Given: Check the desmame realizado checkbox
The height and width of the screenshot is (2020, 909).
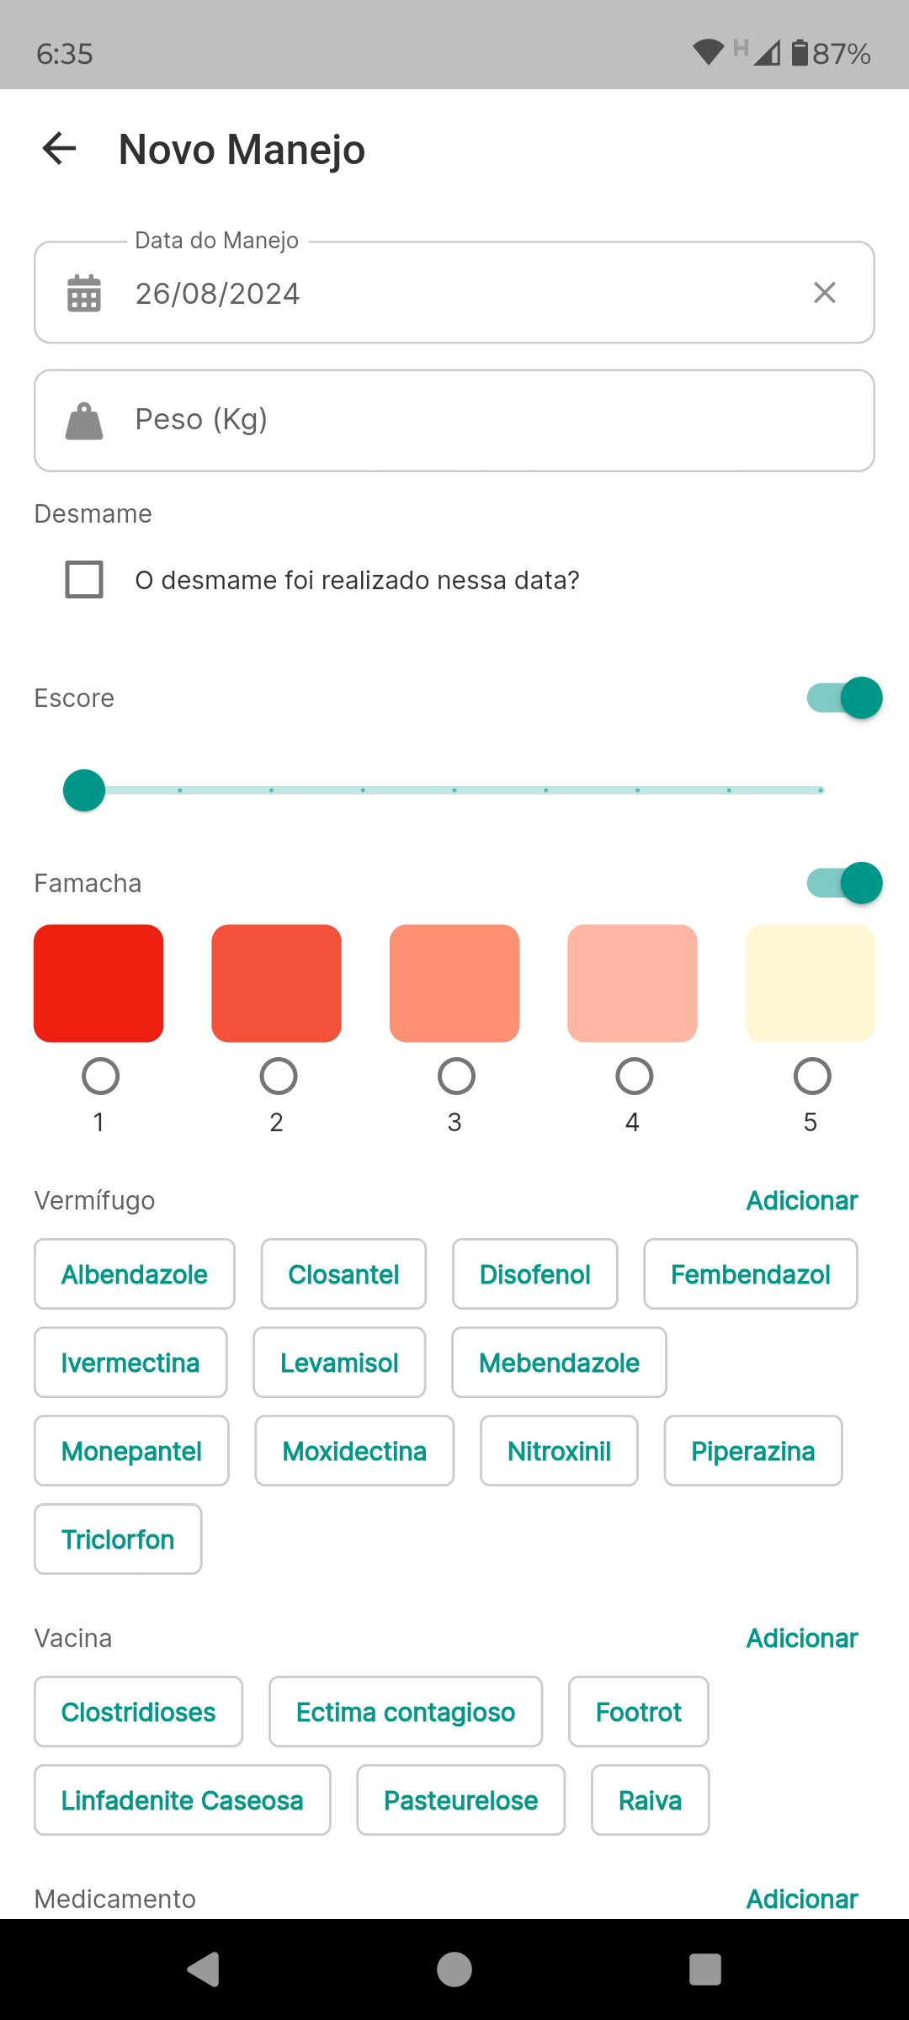Looking at the screenshot, I should [84, 580].
